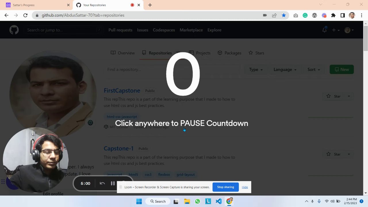This screenshot has height=207, width=368.
Task: Hide the Loom sharing notification bar
Action: 245,187
